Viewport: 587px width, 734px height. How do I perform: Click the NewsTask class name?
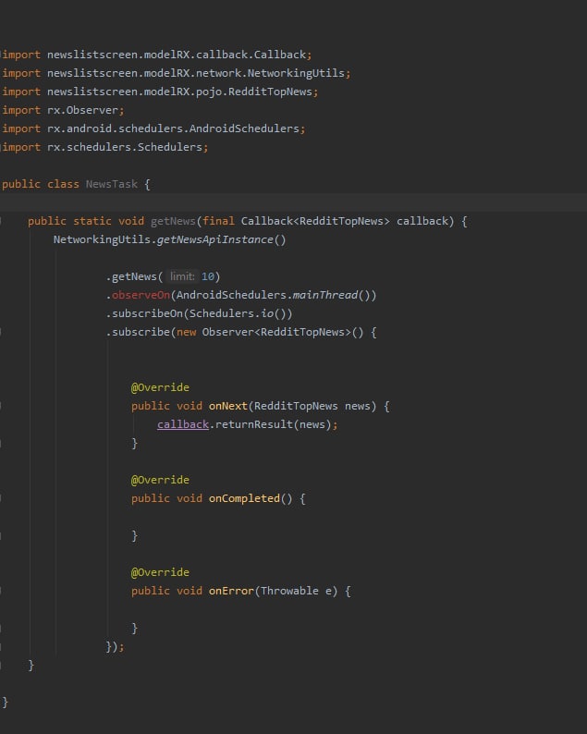[x=112, y=184]
